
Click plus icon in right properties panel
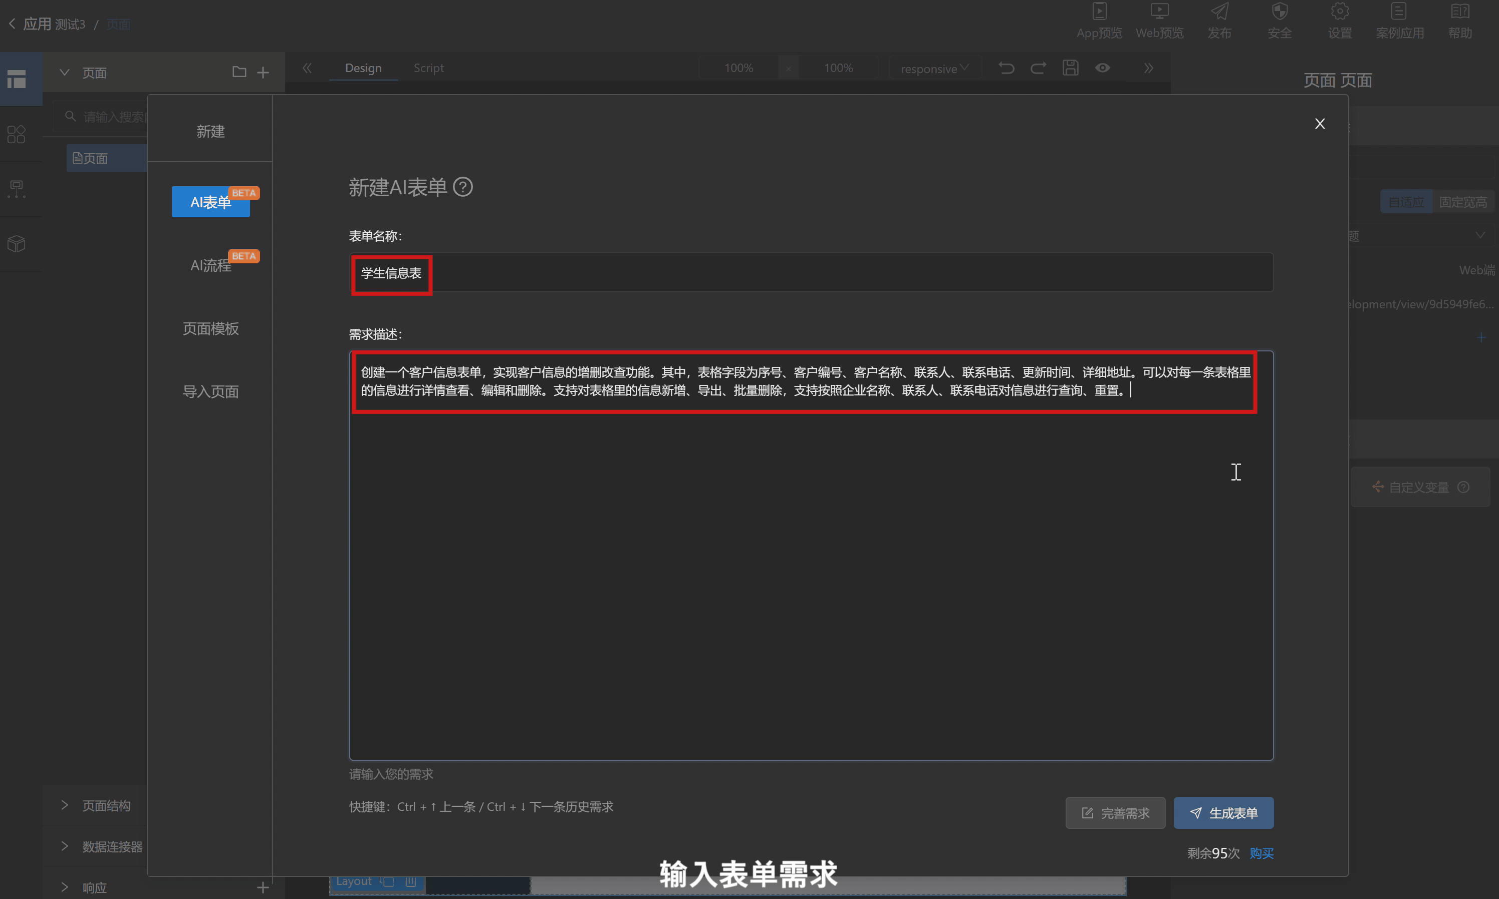[1481, 337]
